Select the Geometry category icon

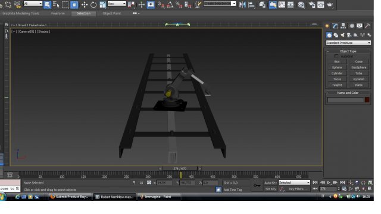[329, 35]
